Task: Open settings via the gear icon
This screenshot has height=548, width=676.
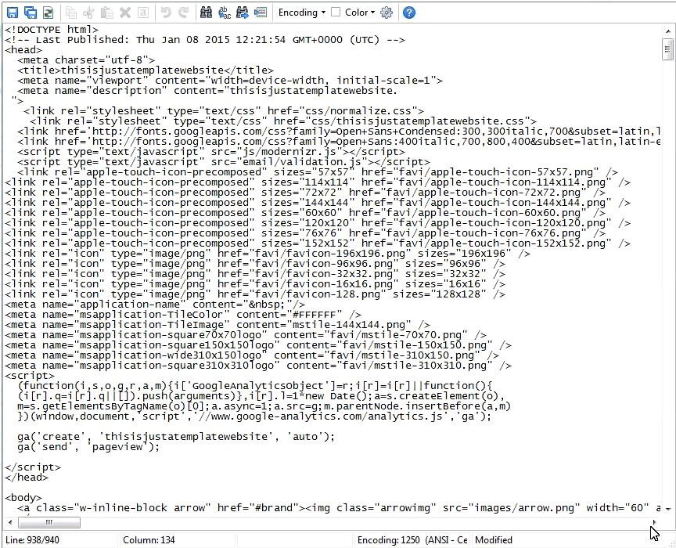Action: click(387, 13)
